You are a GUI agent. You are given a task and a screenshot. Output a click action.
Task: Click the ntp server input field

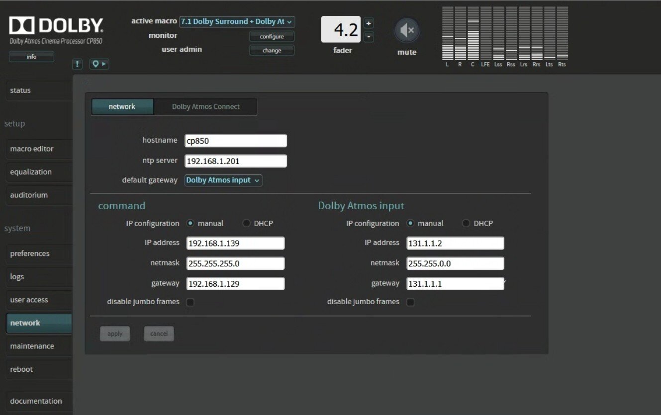[236, 161]
